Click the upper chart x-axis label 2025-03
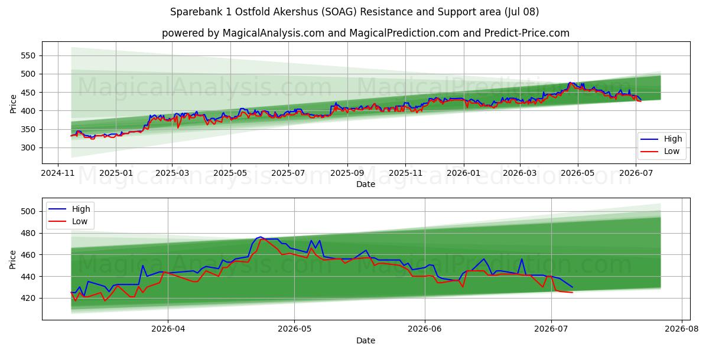 tap(172, 174)
